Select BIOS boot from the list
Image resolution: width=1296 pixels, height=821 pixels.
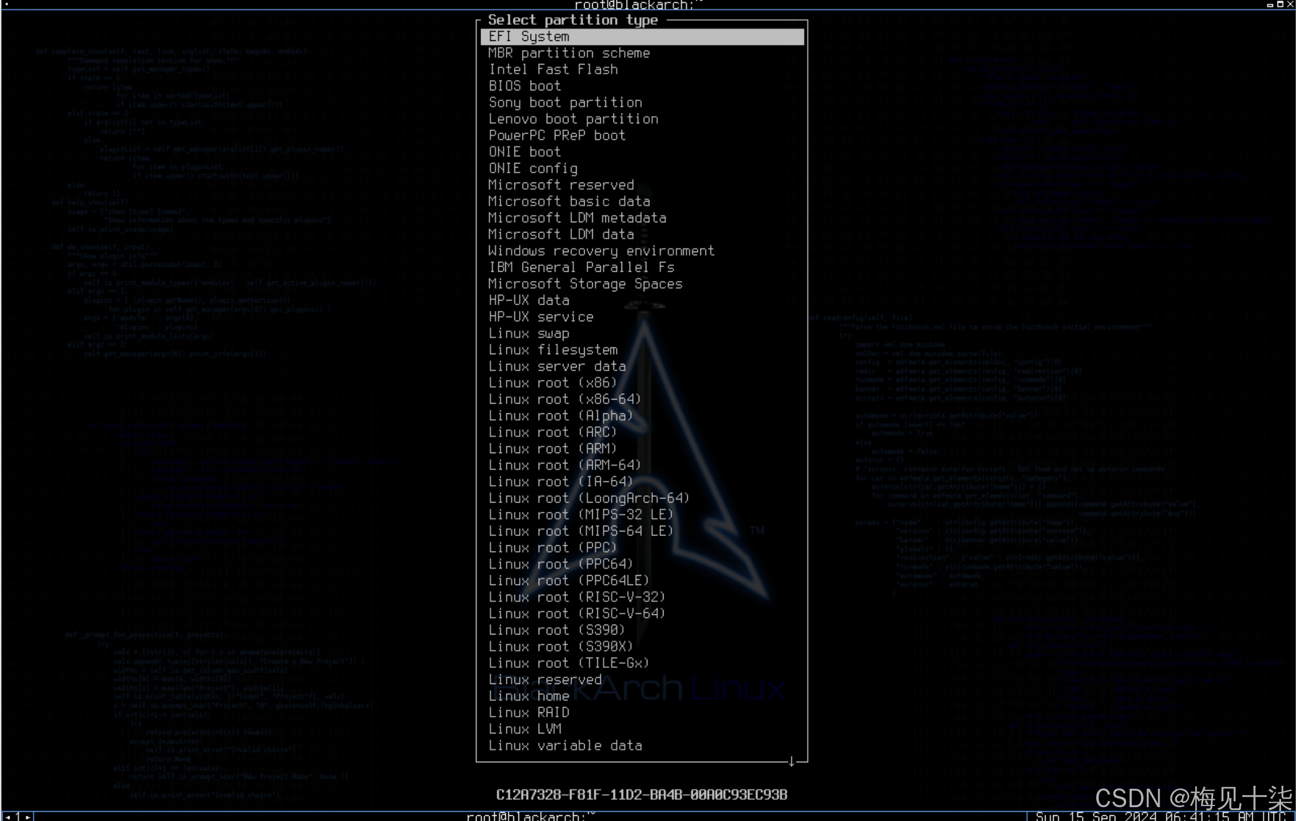[x=524, y=86]
